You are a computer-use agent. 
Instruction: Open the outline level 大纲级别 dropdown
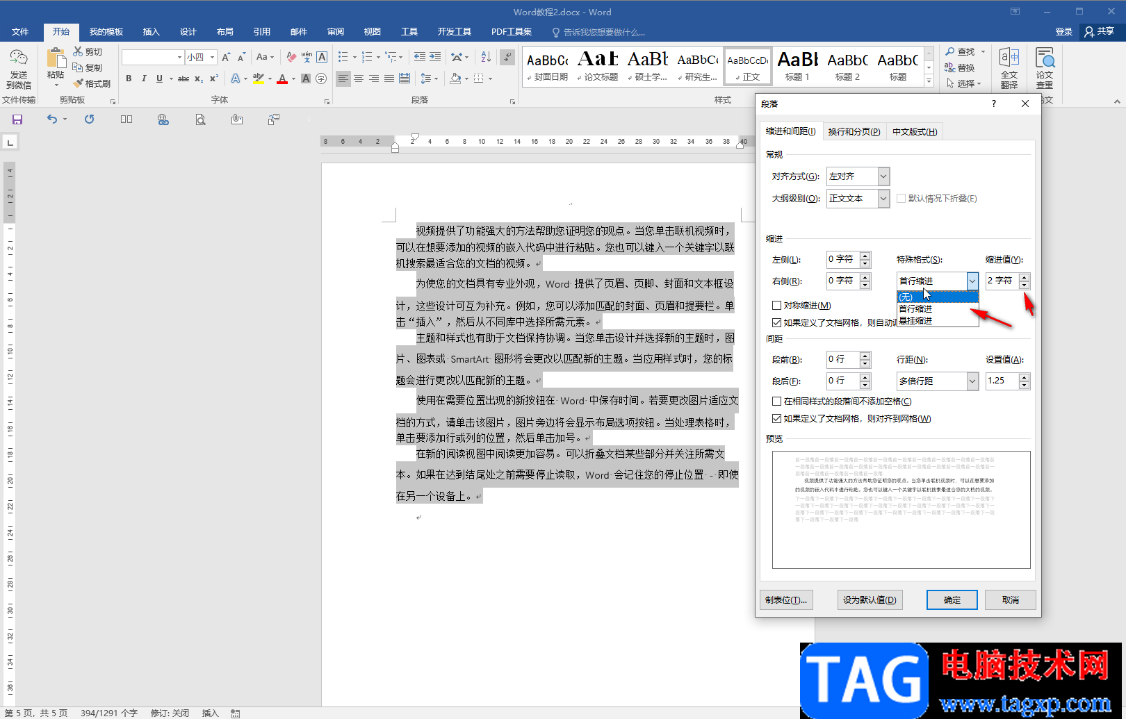pyautogui.click(x=883, y=199)
